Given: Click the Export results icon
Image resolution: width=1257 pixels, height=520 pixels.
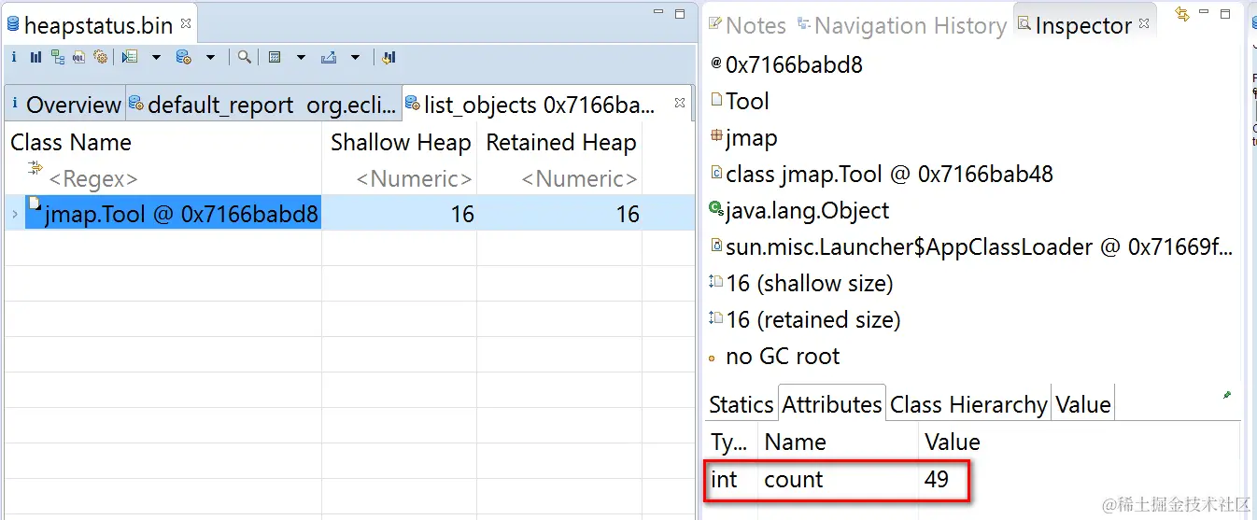Looking at the screenshot, I should click(329, 57).
